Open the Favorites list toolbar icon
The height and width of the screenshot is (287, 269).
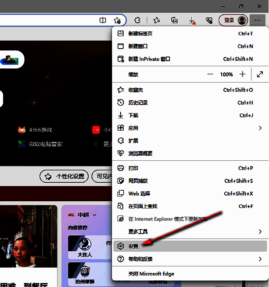tap(156, 20)
